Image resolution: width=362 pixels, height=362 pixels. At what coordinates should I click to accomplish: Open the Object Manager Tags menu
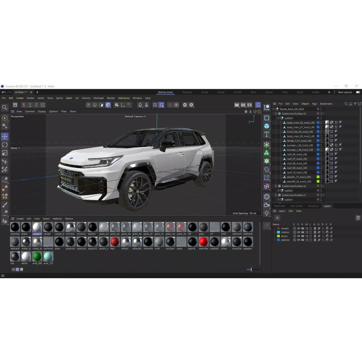tap(314, 104)
